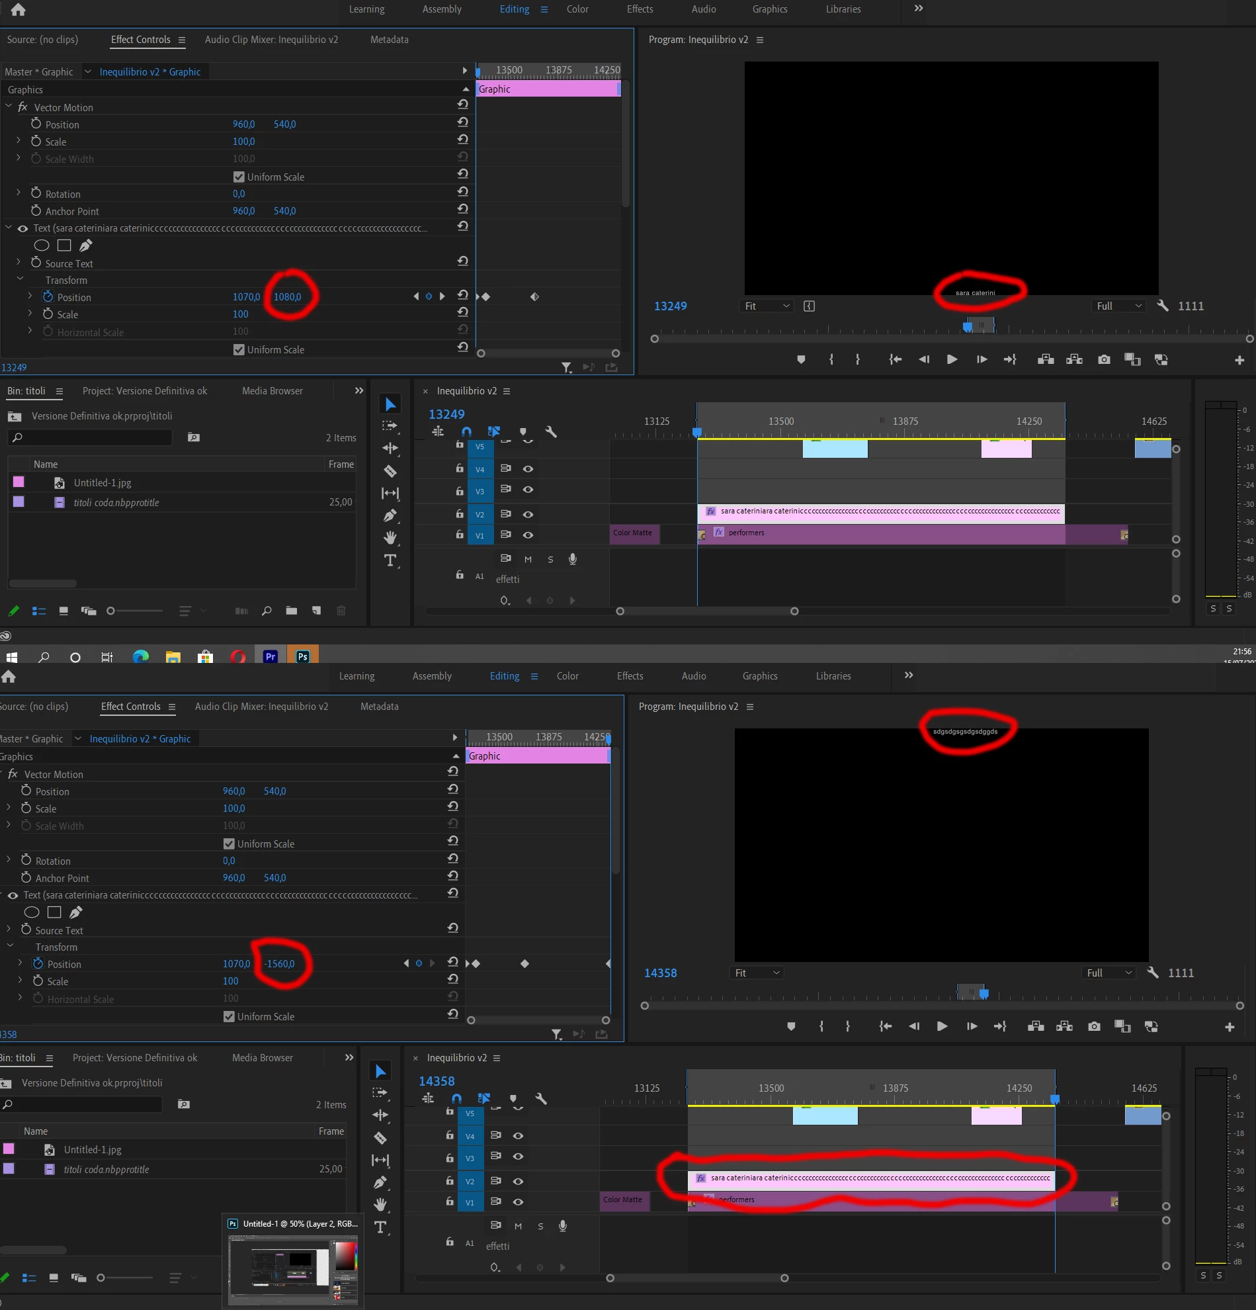This screenshot has height=1310, width=1256.
Task: Select the Pen tool in lower window toolbar
Action: pos(380,1182)
